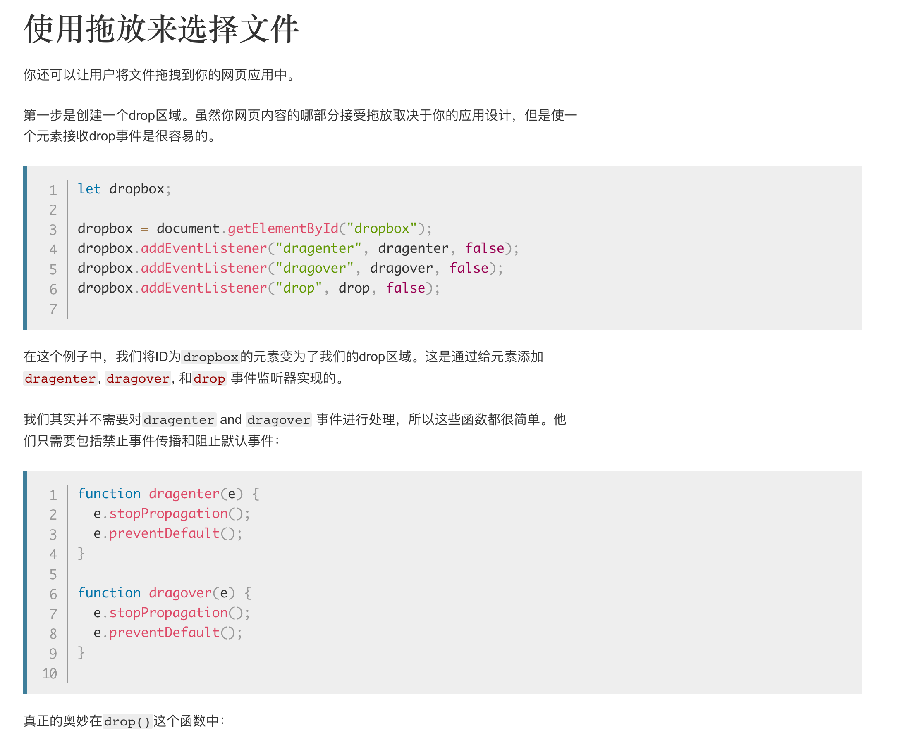Click the "dragenter" string in line 4
The height and width of the screenshot is (742, 904).
tap(318, 248)
